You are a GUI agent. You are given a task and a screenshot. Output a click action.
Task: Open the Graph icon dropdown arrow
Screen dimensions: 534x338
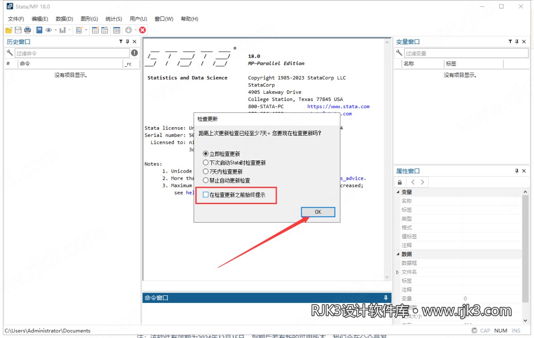tap(70, 30)
